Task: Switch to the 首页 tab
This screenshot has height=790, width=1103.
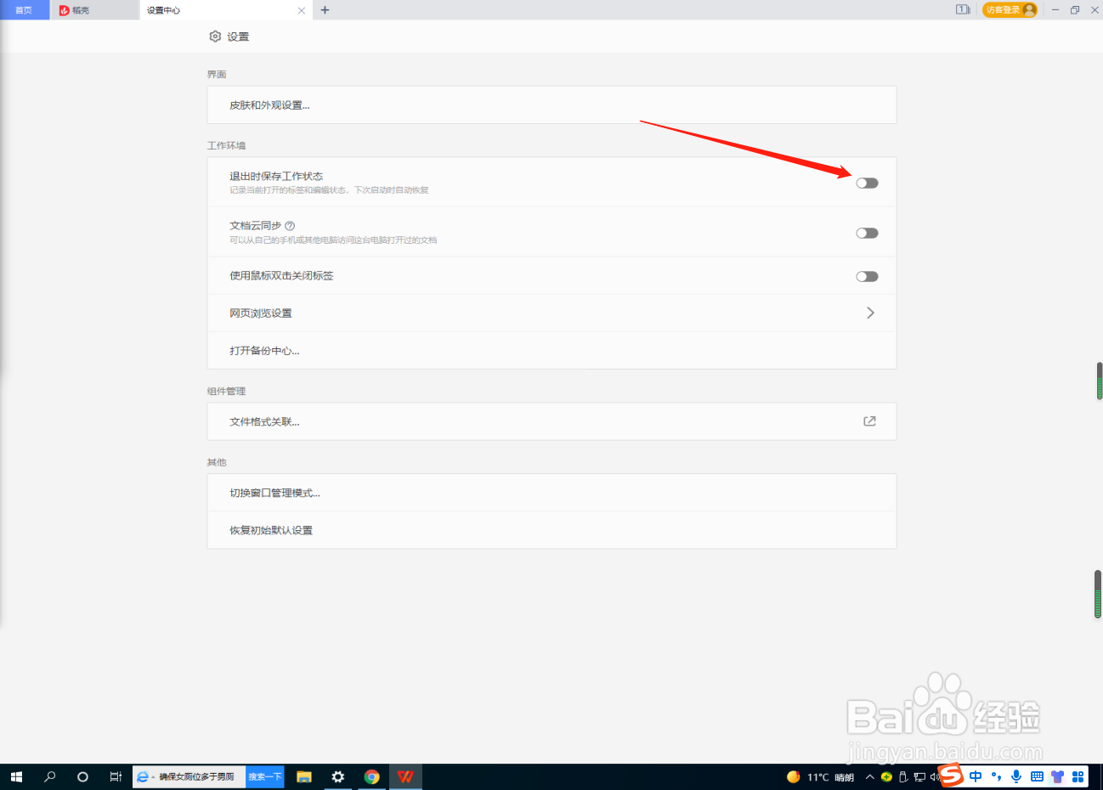Action: pyautogui.click(x=24, y=9)
